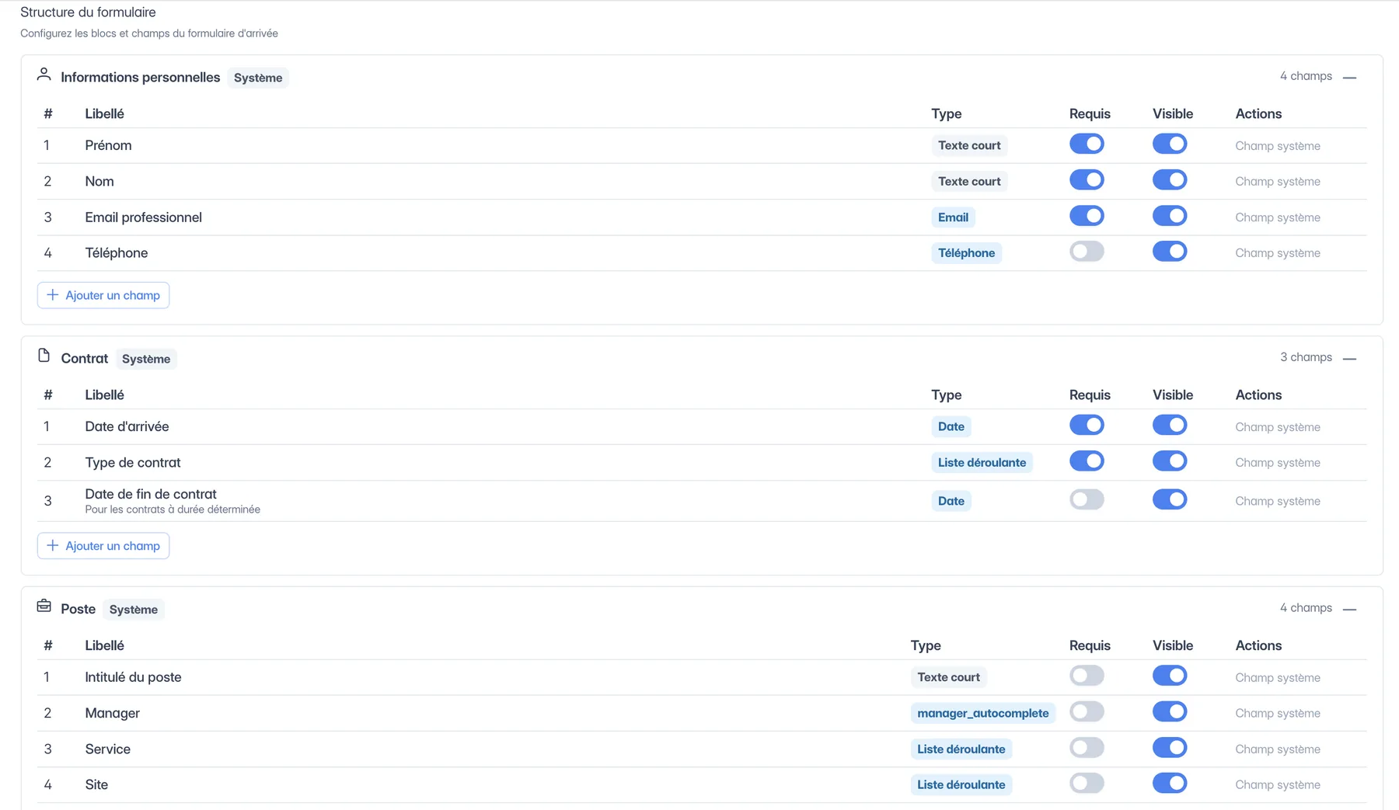The height and width of the screenshot is (810, 1399).
Task: Toggle Visible for Date d'arrivée
Action: pos(1170,425)
